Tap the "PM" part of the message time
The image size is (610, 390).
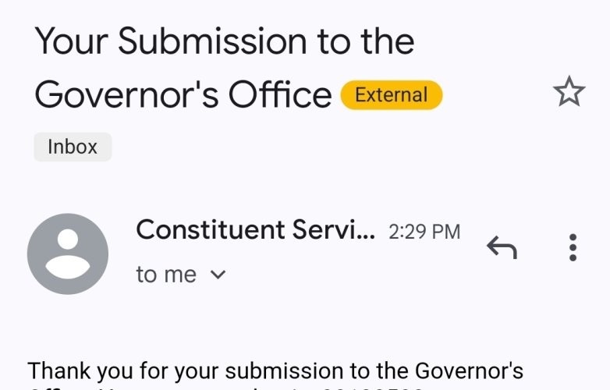446,232
